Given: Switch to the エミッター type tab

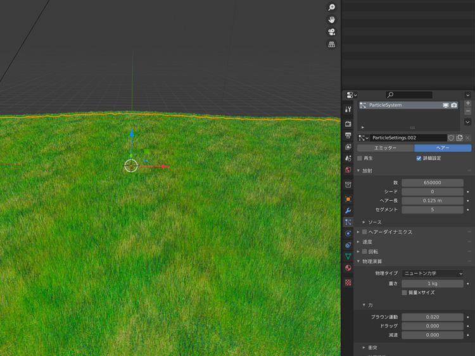Looking at the screenshot, I should (x=385, y=148).
